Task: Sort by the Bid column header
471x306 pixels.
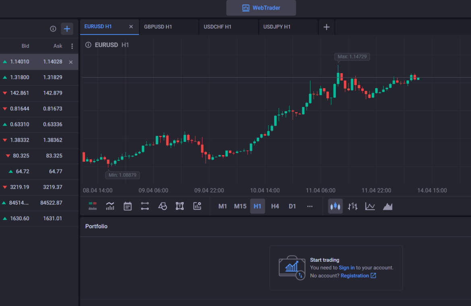Action: pos(25,46)
